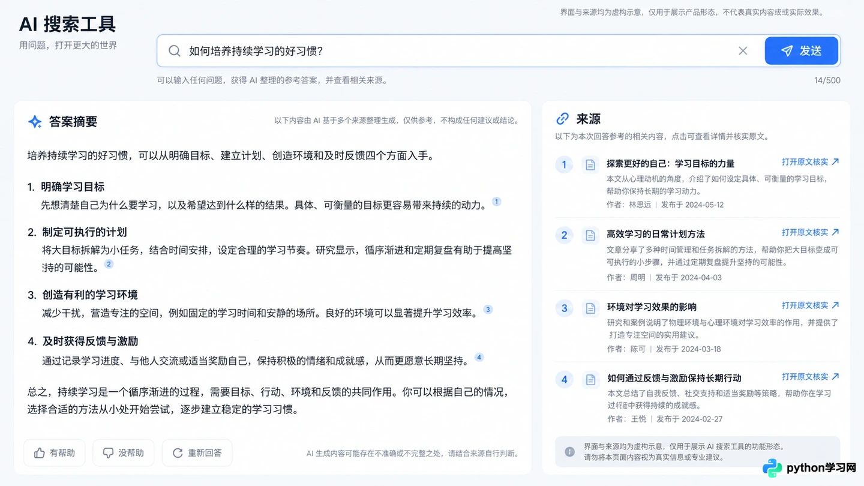Click the info icon in the bottom 来源 notice

(569, 452)
